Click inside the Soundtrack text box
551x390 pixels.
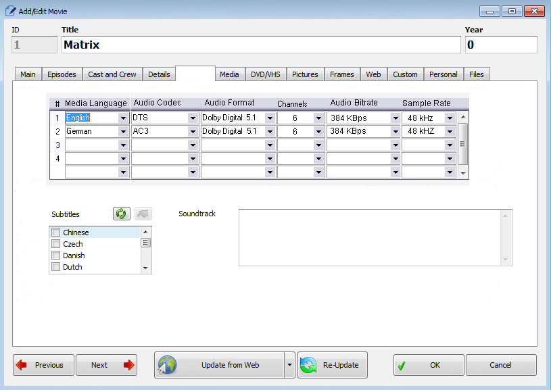pos(368,237)
